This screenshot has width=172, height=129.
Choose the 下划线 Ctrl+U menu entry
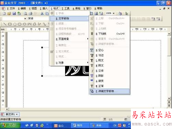pos(110,34)
